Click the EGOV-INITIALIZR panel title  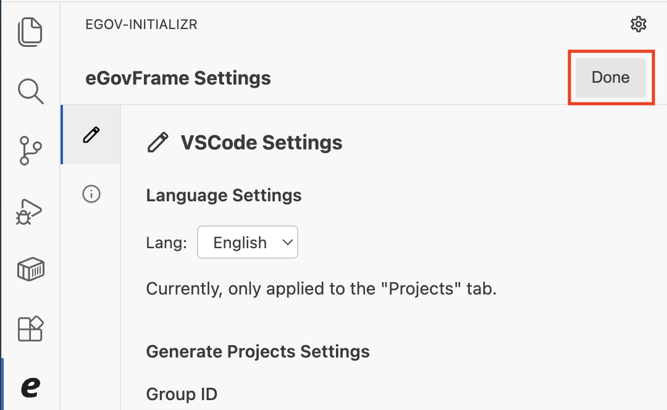[141, 25]
